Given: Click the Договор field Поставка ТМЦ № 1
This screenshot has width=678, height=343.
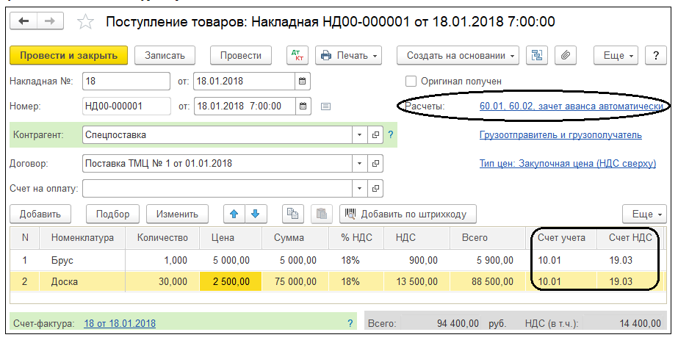Looking at the screenshot, I should pyautogui.click(x=217, y=164).
